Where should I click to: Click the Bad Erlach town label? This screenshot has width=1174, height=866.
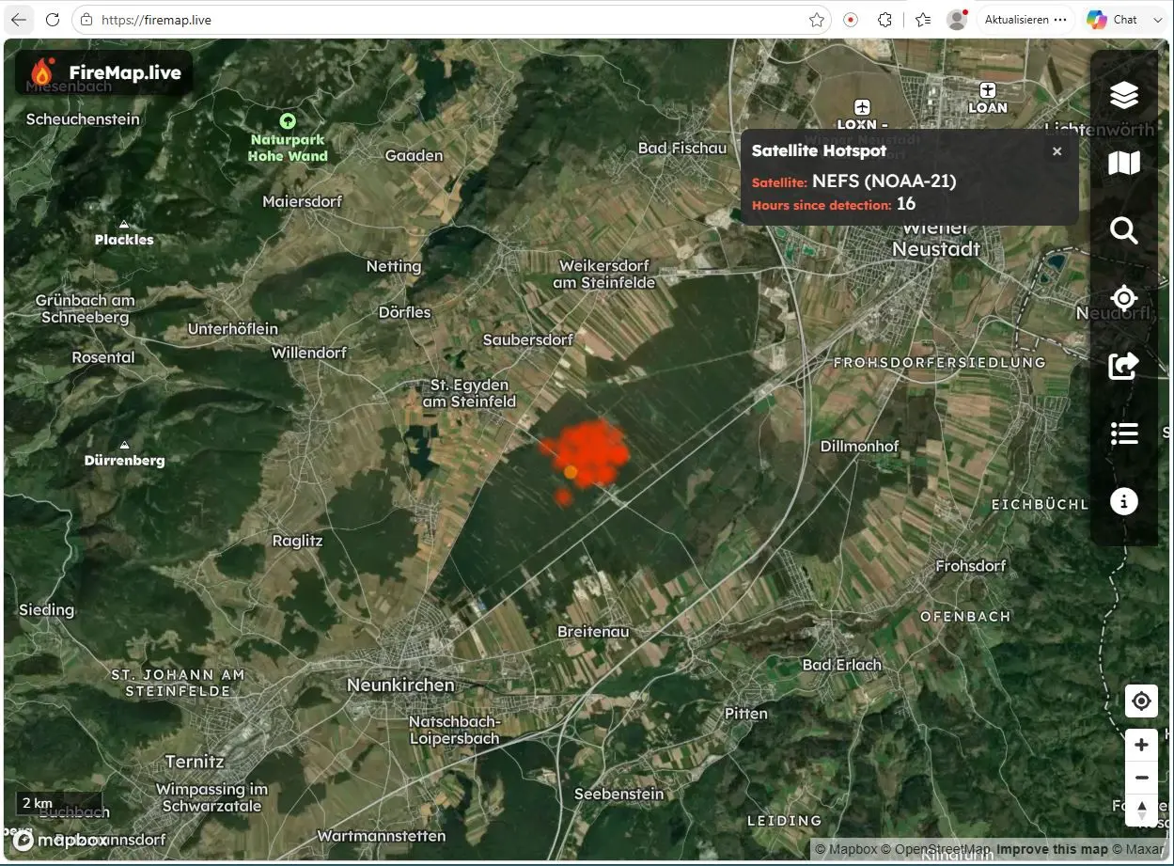(842, 665)
